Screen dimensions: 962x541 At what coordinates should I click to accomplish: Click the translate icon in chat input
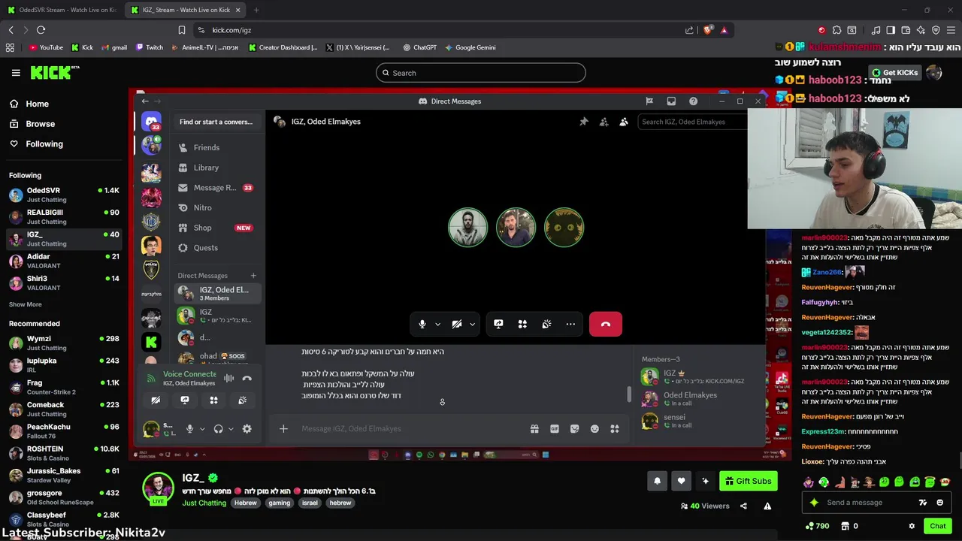click(x=923, y=503)
